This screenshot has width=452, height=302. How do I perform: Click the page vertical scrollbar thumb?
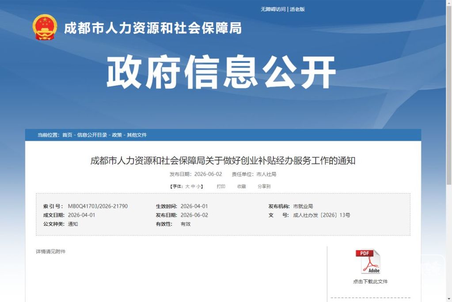tap(449, 95)
